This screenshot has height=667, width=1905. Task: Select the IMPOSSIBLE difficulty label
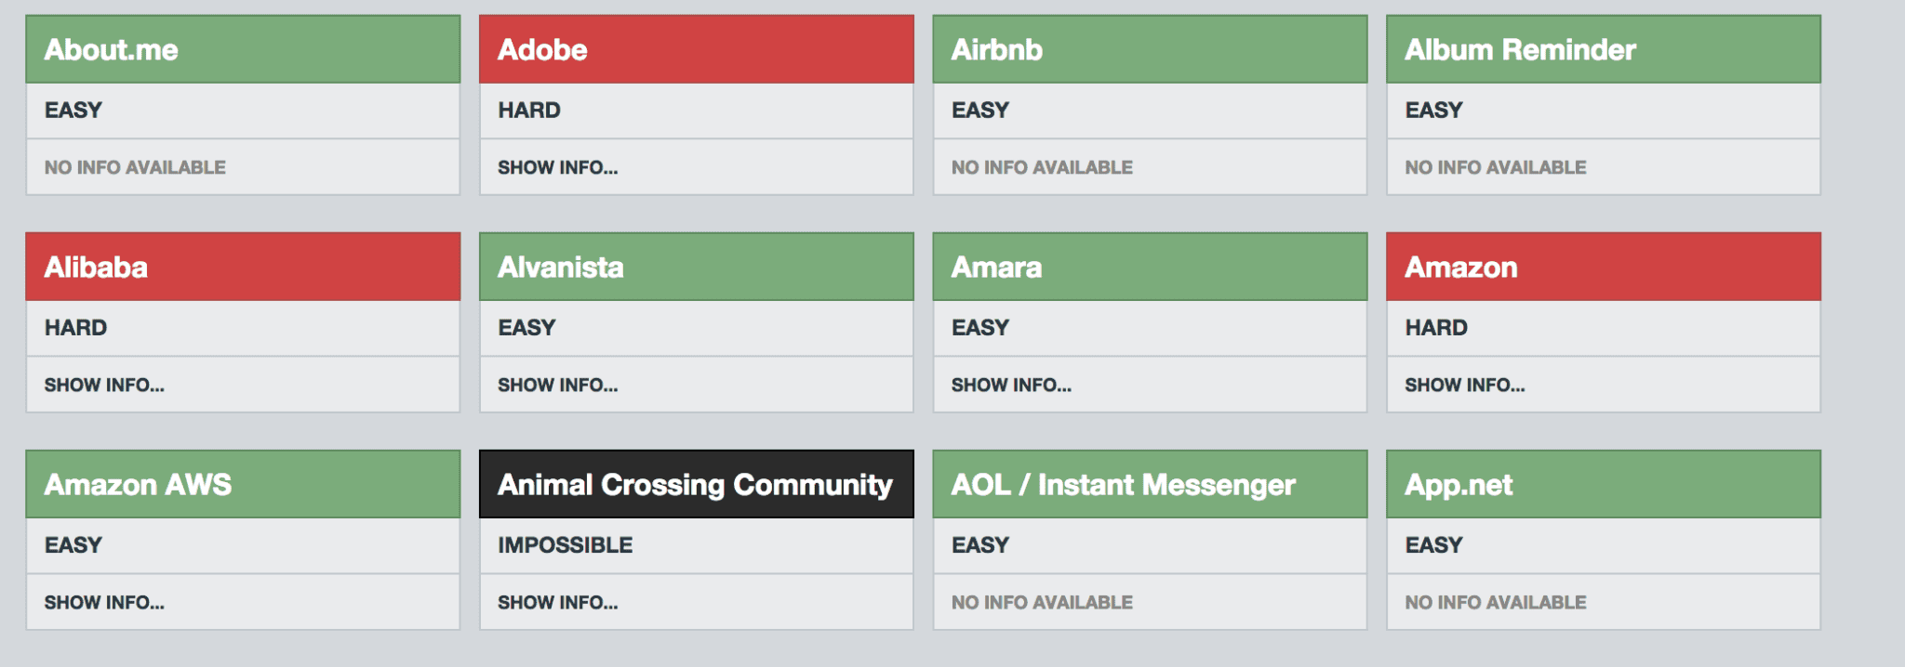[x=565, y=545]
